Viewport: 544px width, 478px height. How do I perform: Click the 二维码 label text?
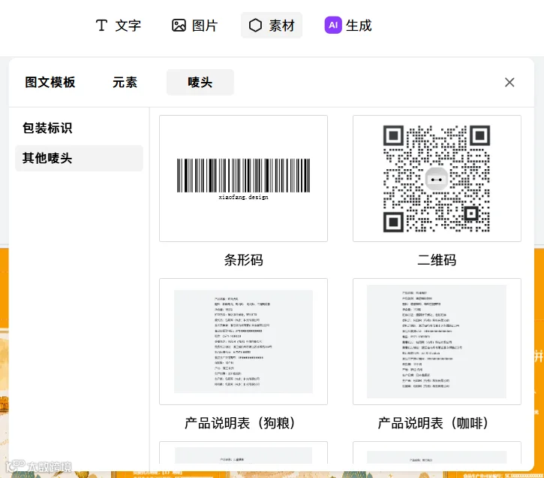(437, 260)
